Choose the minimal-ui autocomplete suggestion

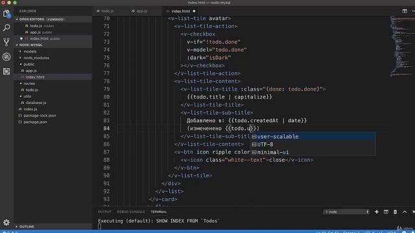click(x=313, y=152)
